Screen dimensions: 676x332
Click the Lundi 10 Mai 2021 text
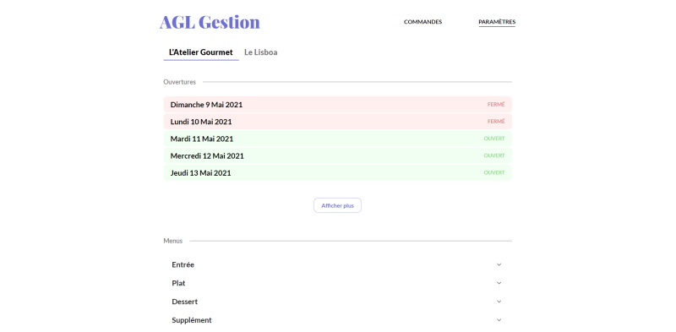tap(201, 122)
